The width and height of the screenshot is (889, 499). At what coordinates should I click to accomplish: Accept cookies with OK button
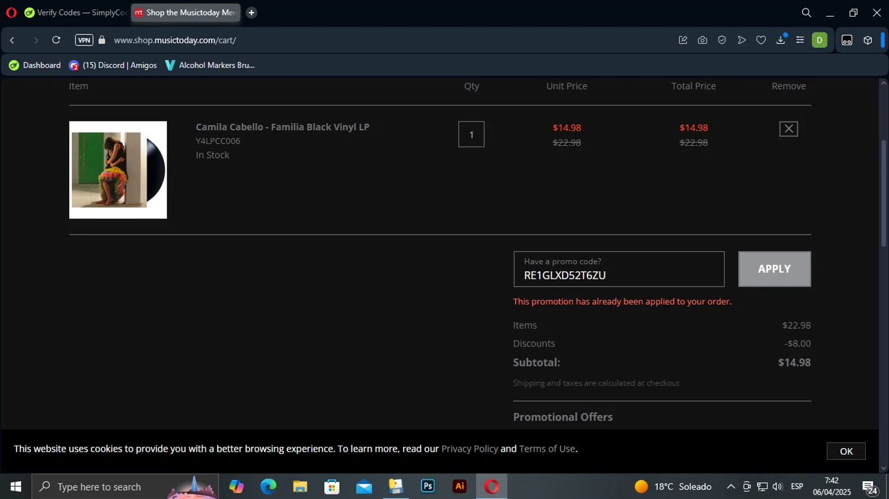(x=846, y=451)
